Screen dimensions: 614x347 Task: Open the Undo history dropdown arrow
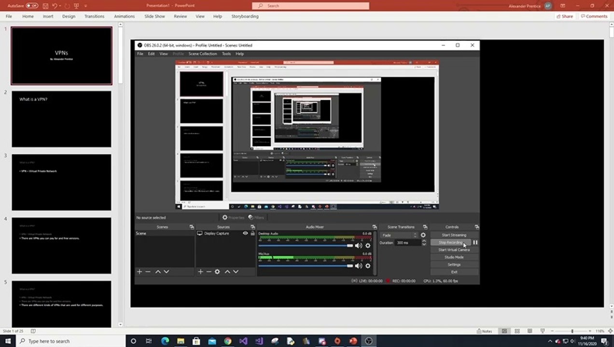tap(59, 6)
